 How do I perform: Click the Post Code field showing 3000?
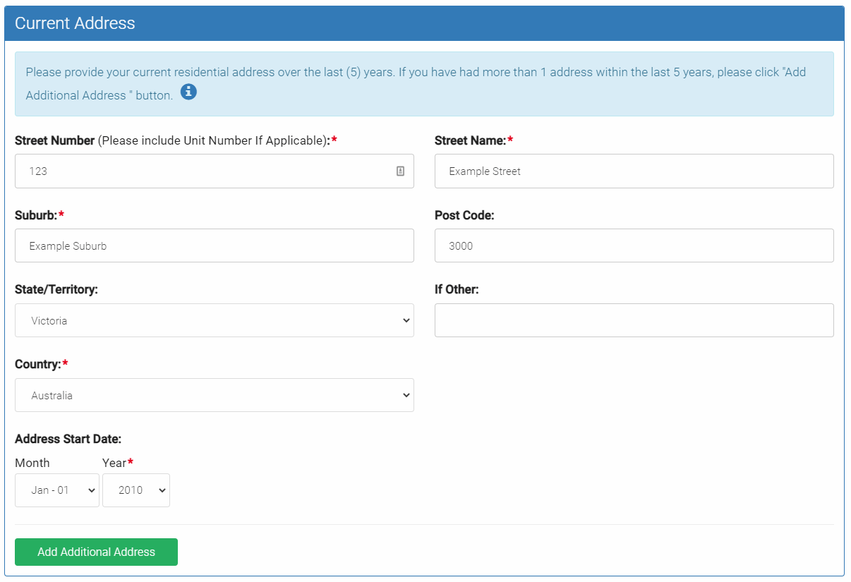[x=633, y=245]
